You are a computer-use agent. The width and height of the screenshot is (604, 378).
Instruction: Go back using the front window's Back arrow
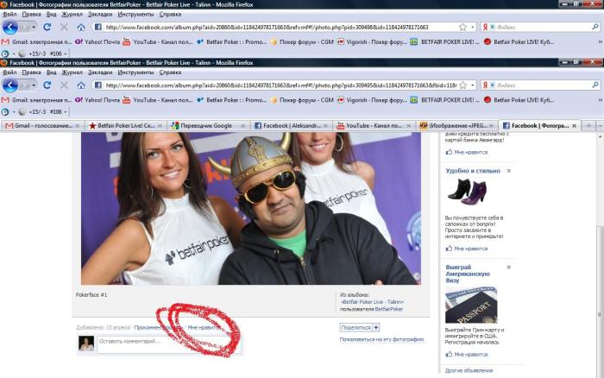10,85
